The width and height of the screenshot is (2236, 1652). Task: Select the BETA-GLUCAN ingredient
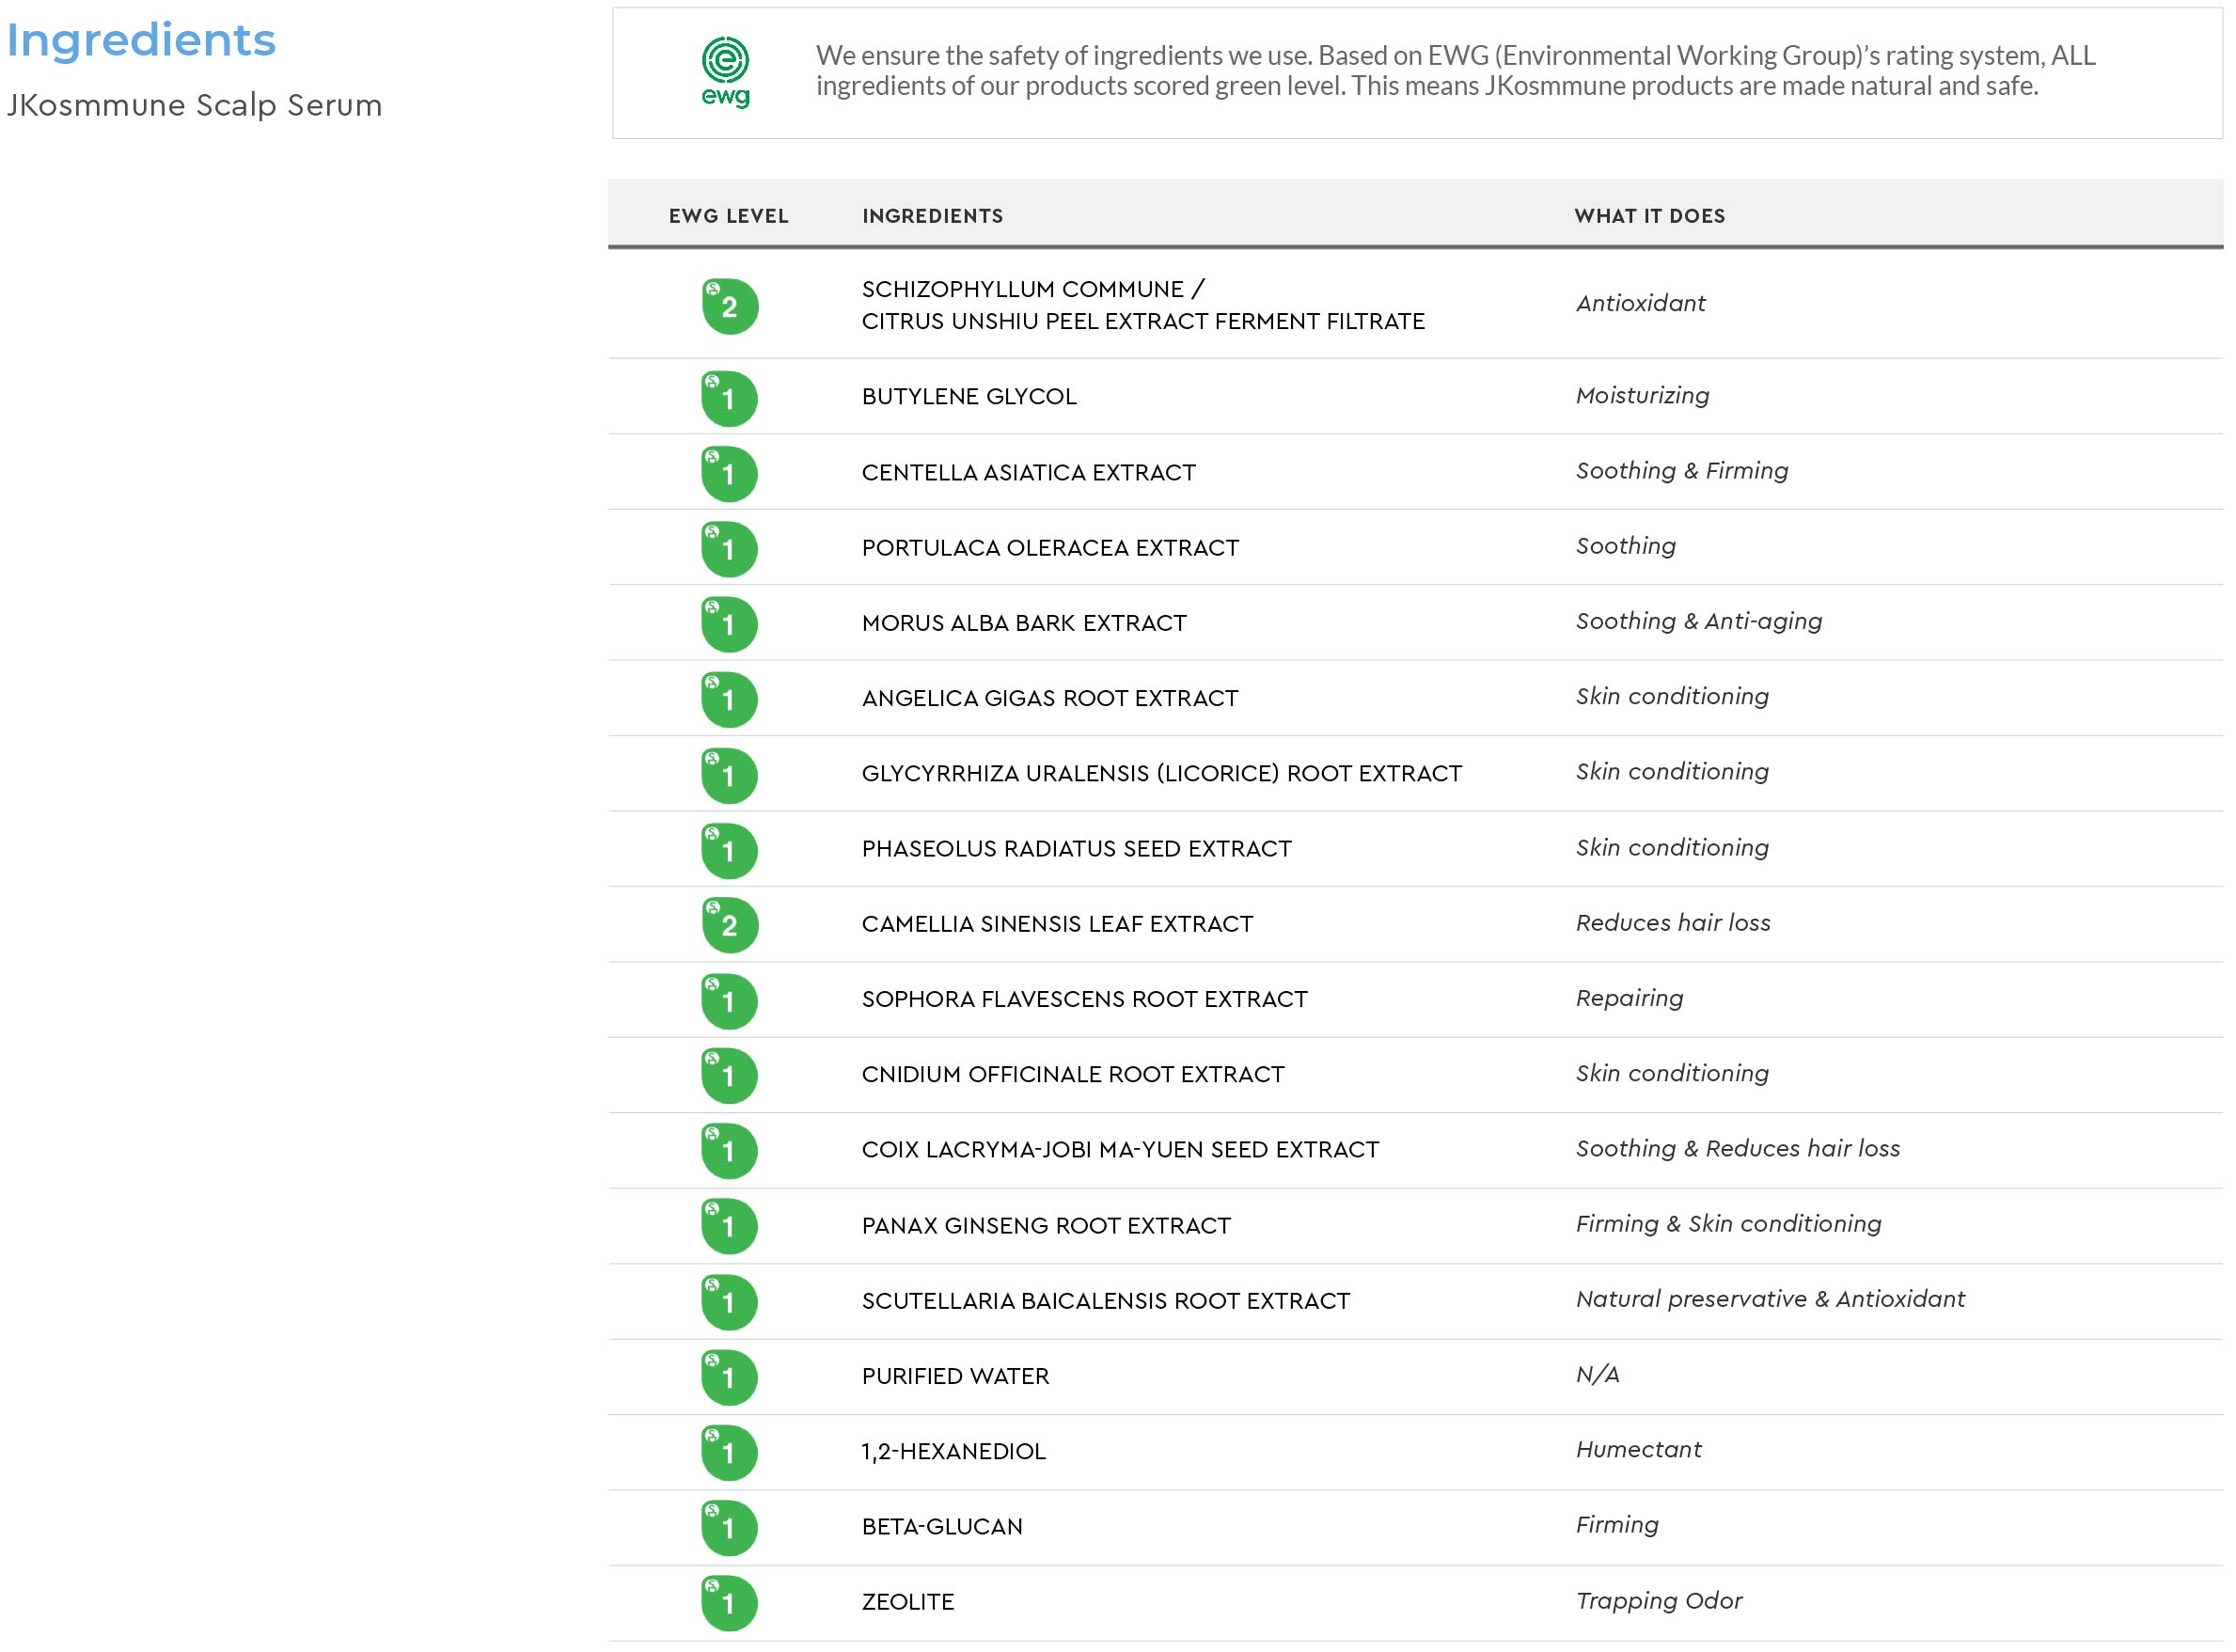(x=942, y=1527)
